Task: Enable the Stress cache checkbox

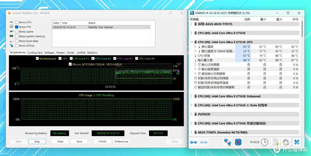Action: 17,32
